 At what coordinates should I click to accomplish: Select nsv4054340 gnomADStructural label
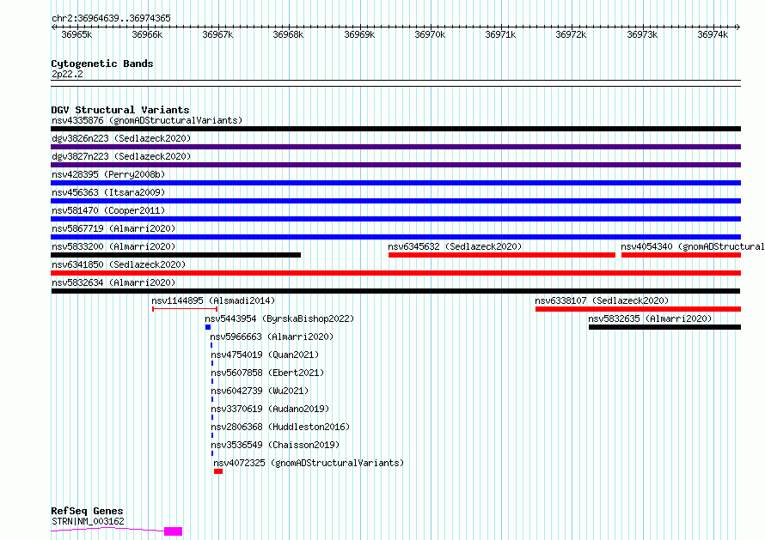[693, 246]
